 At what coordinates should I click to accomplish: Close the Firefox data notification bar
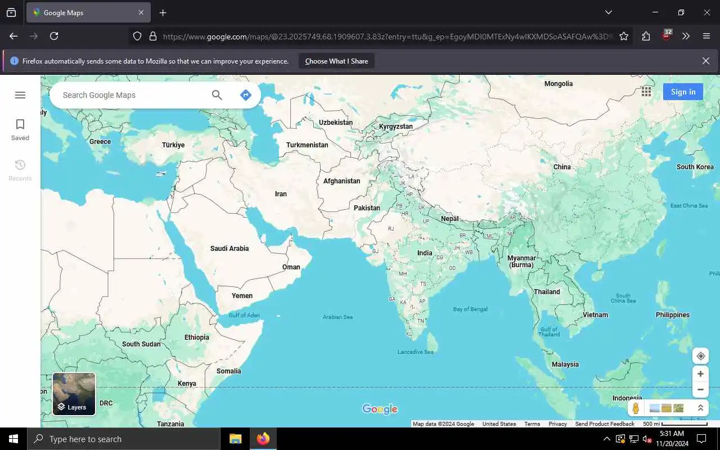(x=706, y=61)
